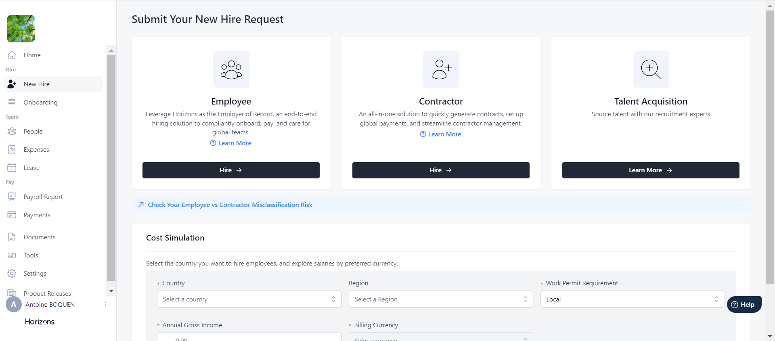Click the sidebar scroll down arrow

(x=111, y=291)
